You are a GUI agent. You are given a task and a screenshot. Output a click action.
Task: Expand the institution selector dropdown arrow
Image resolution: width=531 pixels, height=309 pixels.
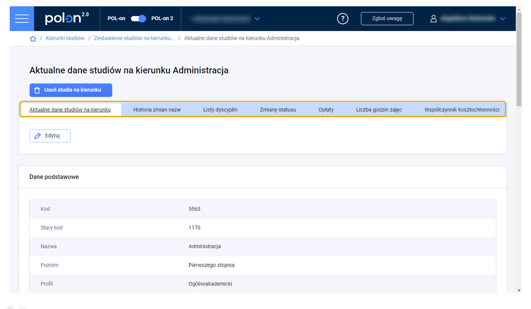257,19
